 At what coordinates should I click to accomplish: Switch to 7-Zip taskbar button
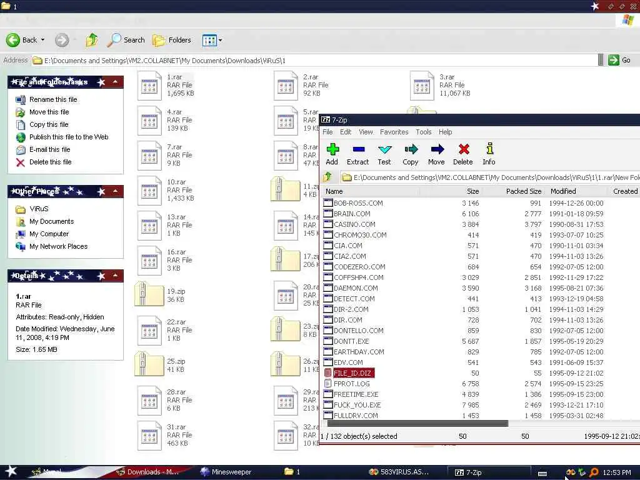click(x=488, y=472)
